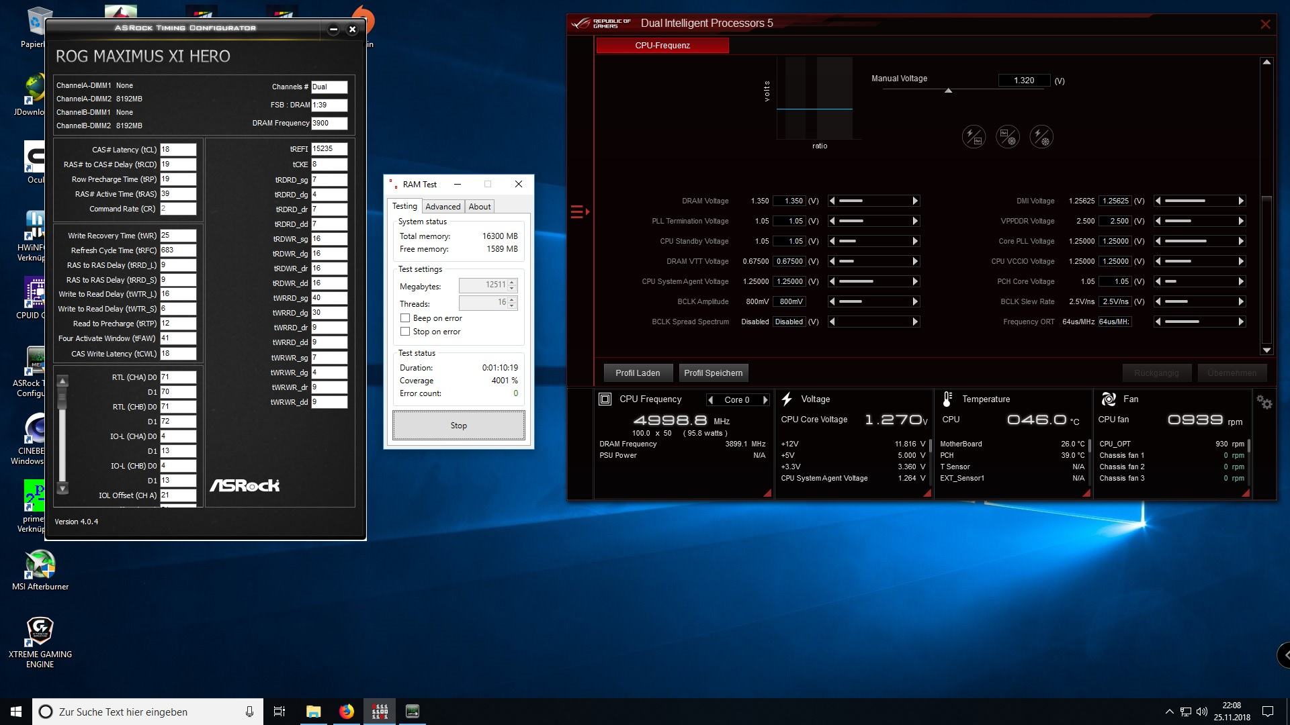Click the first round power-saving mode icon
The width and height of the screenshot is (1290, 725).
tap(974, 137)
